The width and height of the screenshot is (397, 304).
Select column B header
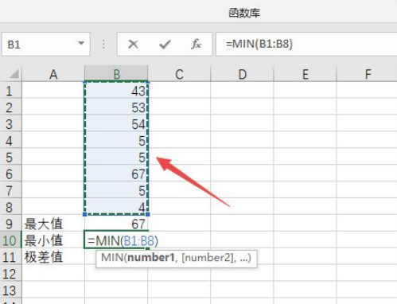click(116, 74)
